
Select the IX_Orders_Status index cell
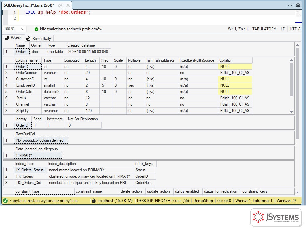(x=30, y=170)
